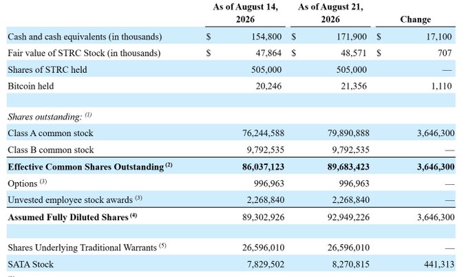This screenshot has height=277, width=468.
Task: Click the 'Options' row label
Action: click(23, 184)
